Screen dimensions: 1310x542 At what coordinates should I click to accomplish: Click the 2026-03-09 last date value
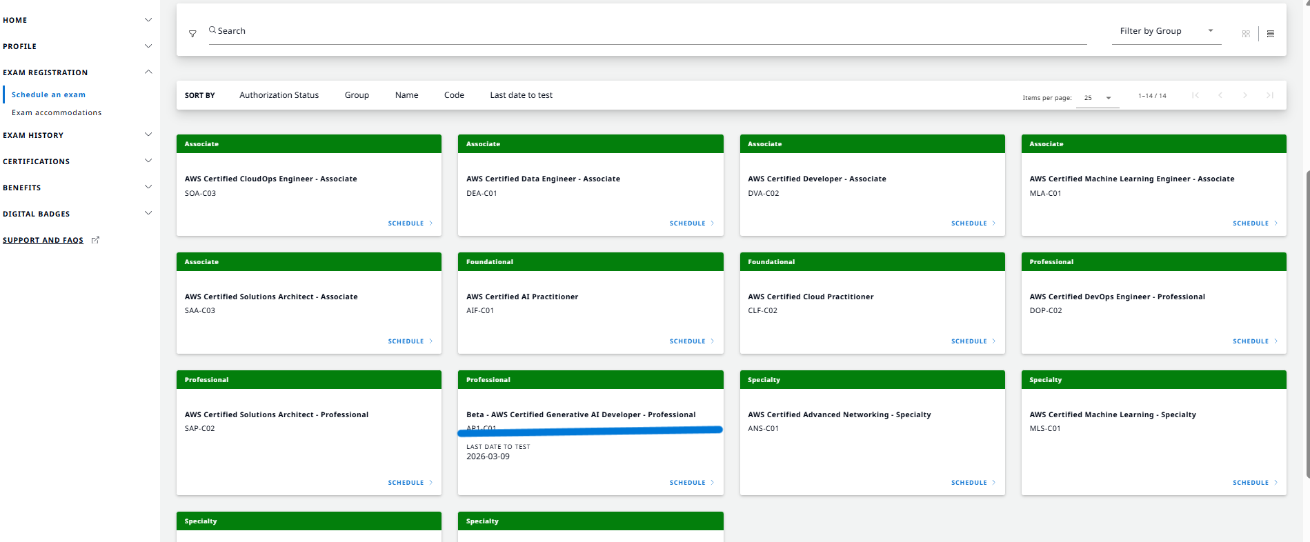488,456
